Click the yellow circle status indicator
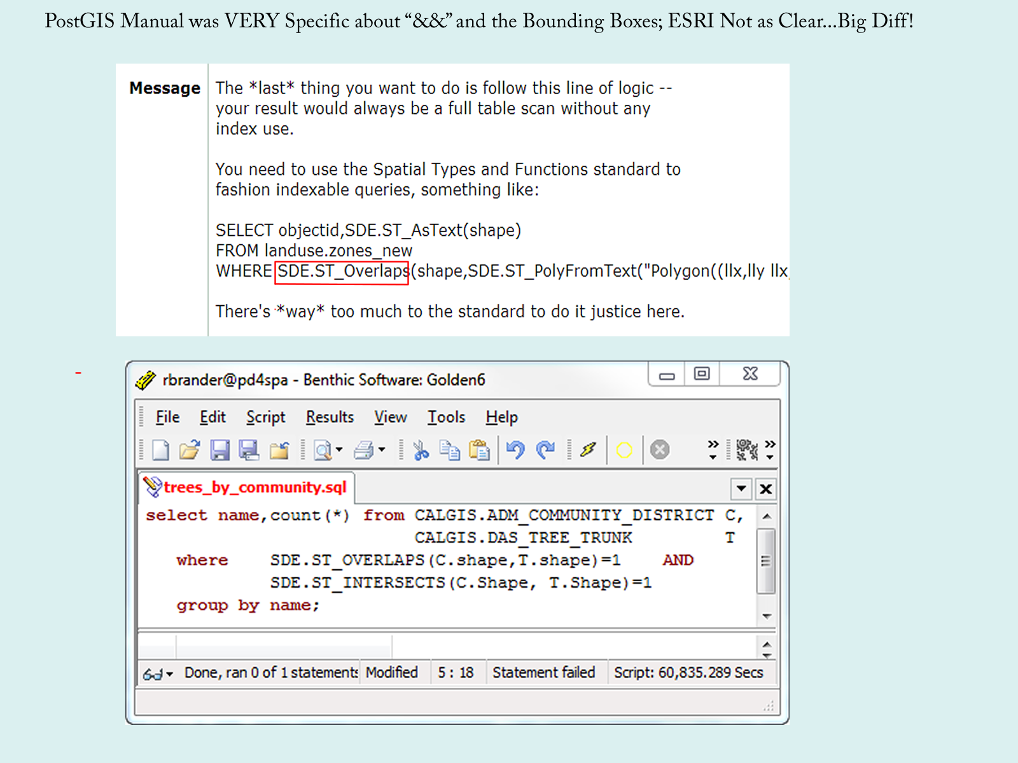Screen dimensions: 1018x763 pyautogui.click(x=624, y=450)
